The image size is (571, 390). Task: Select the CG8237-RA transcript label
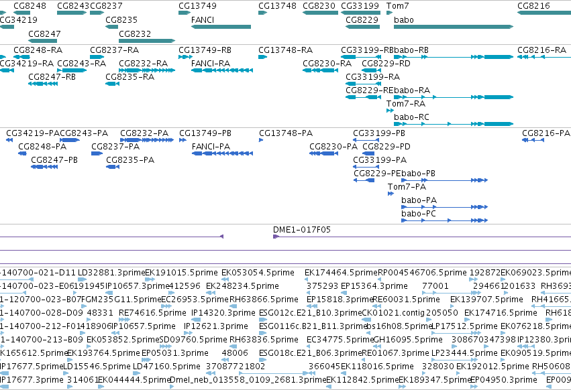114,50
